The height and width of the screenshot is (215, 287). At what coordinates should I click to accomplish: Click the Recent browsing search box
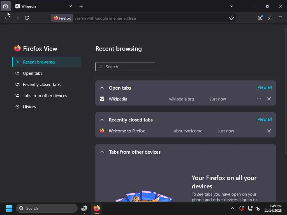(125, 67)
